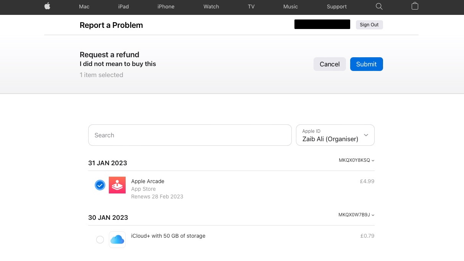Cancel the refund request
464x261 pixels.
(x=330, y=64)
